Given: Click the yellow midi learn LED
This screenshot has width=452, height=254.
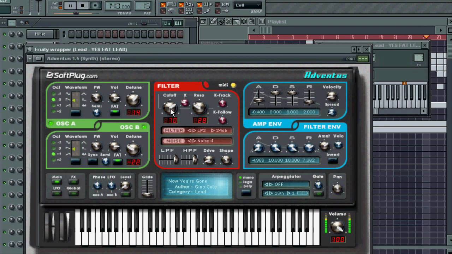Looking at the screenshot, I should coord(233,85).
